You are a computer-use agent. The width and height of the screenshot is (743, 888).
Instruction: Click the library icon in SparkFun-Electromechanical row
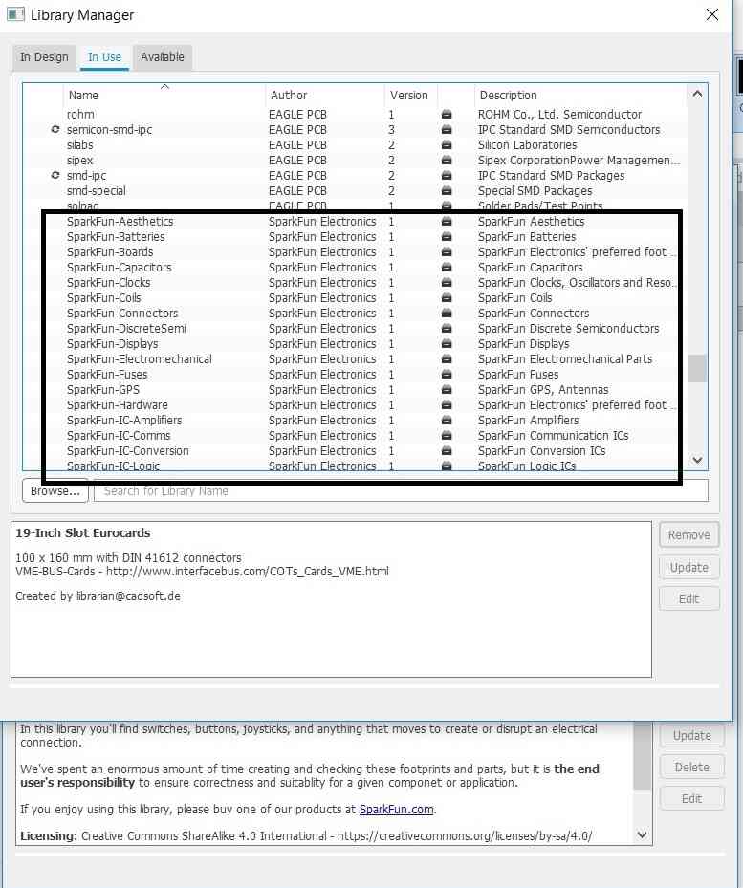point(447,359)
